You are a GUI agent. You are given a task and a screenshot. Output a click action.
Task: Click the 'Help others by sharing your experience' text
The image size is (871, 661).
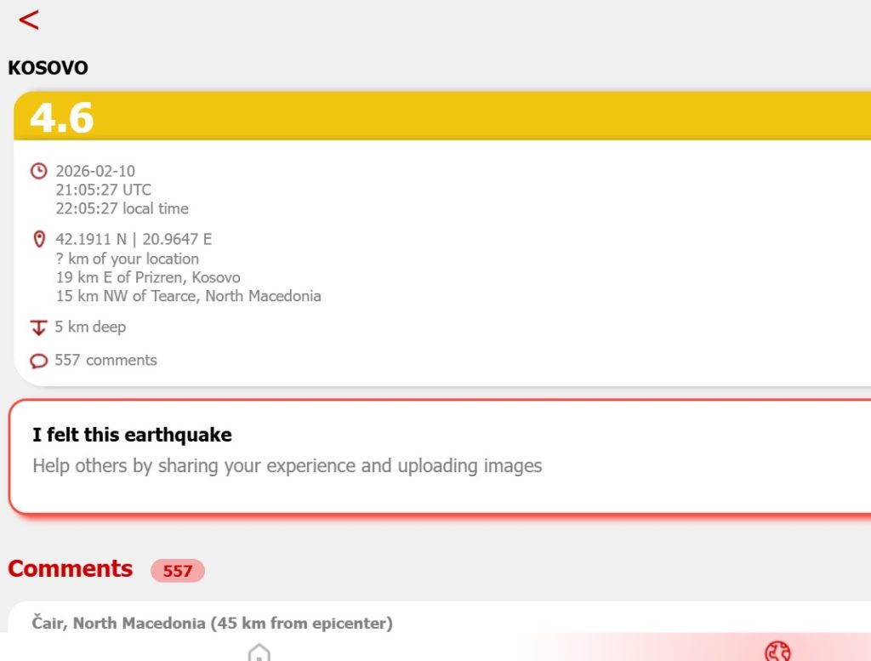tap(287, 465)
